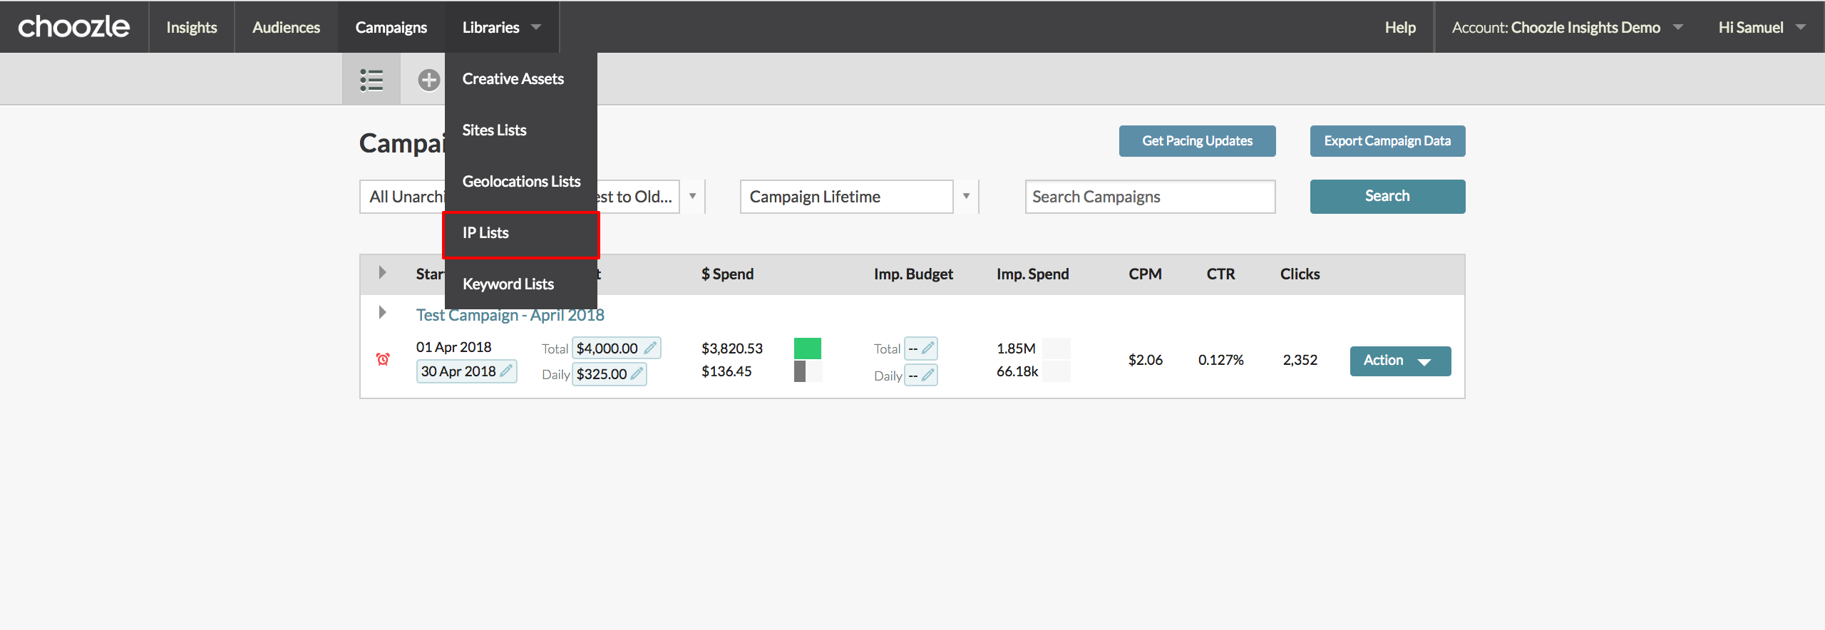The height and width of the screenshot is (630, 1825).
Task: Open the Audiences tab
Action: (x=286, y=27)
